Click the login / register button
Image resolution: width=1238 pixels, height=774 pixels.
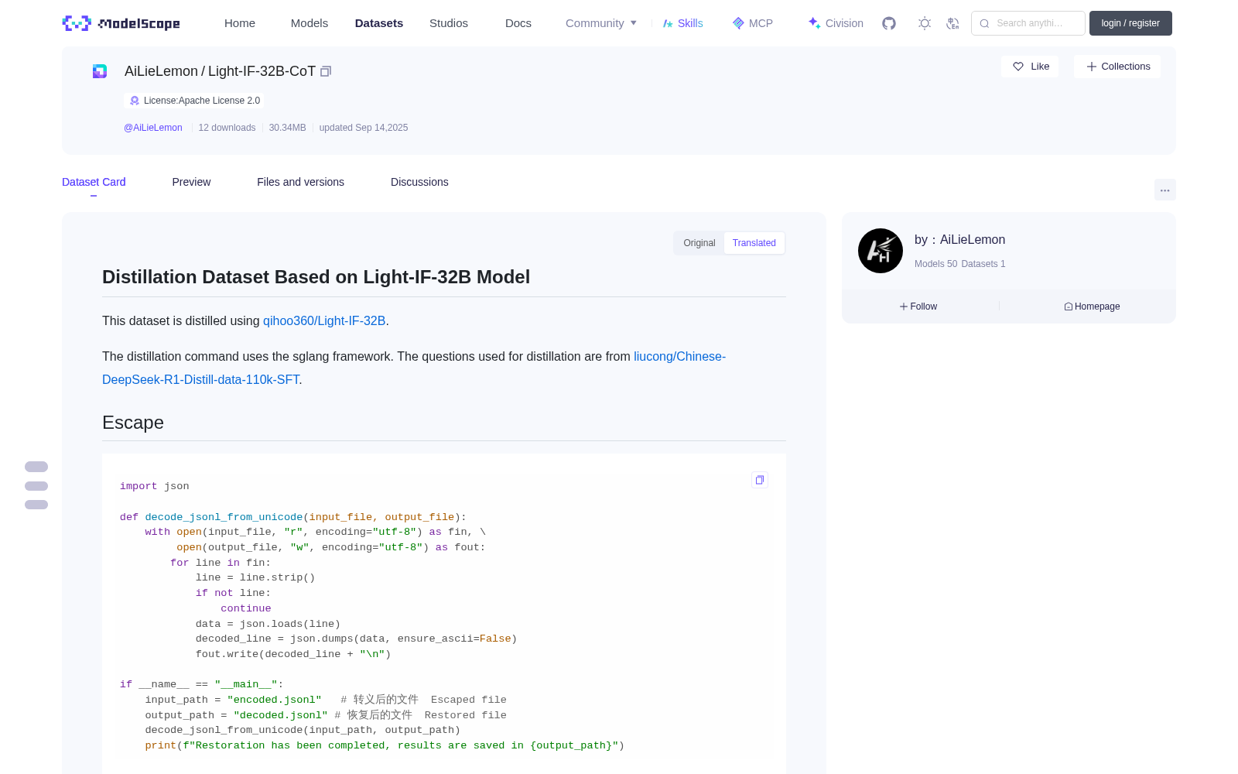pyautogui.click(x=1130, y=23)
